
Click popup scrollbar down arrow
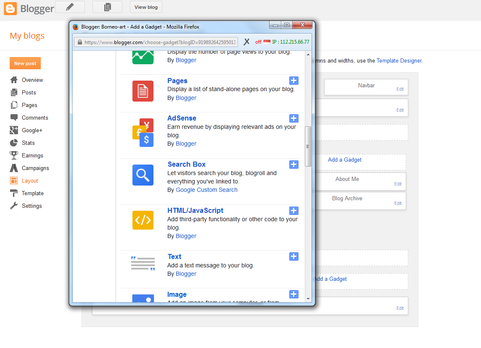(x=308, y=298)
